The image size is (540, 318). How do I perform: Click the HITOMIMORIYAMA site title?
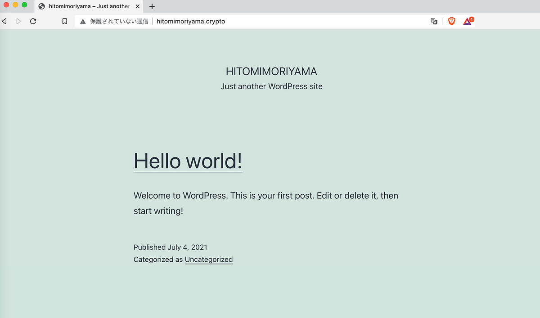pos(271,72)
